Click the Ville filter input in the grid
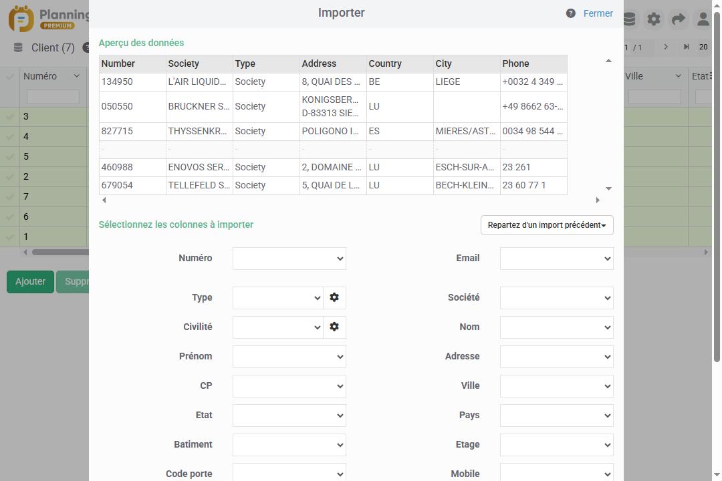Viewport: 722px width, 481px height. 654,97
